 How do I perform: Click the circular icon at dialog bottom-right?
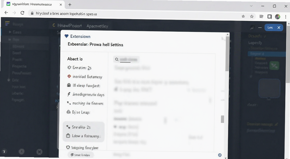coord(220,155)
